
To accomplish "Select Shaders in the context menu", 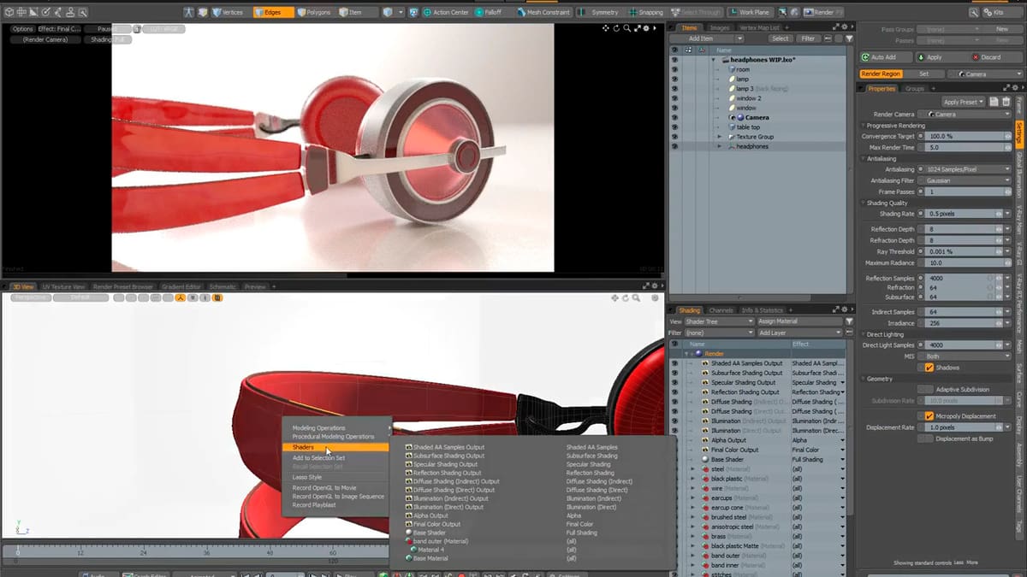I will pos(335,447).
